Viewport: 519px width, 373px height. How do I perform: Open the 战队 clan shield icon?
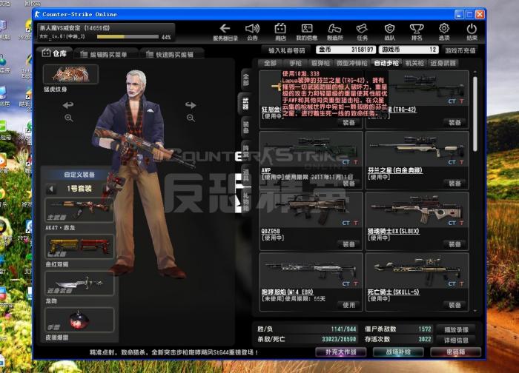(389, 33)
